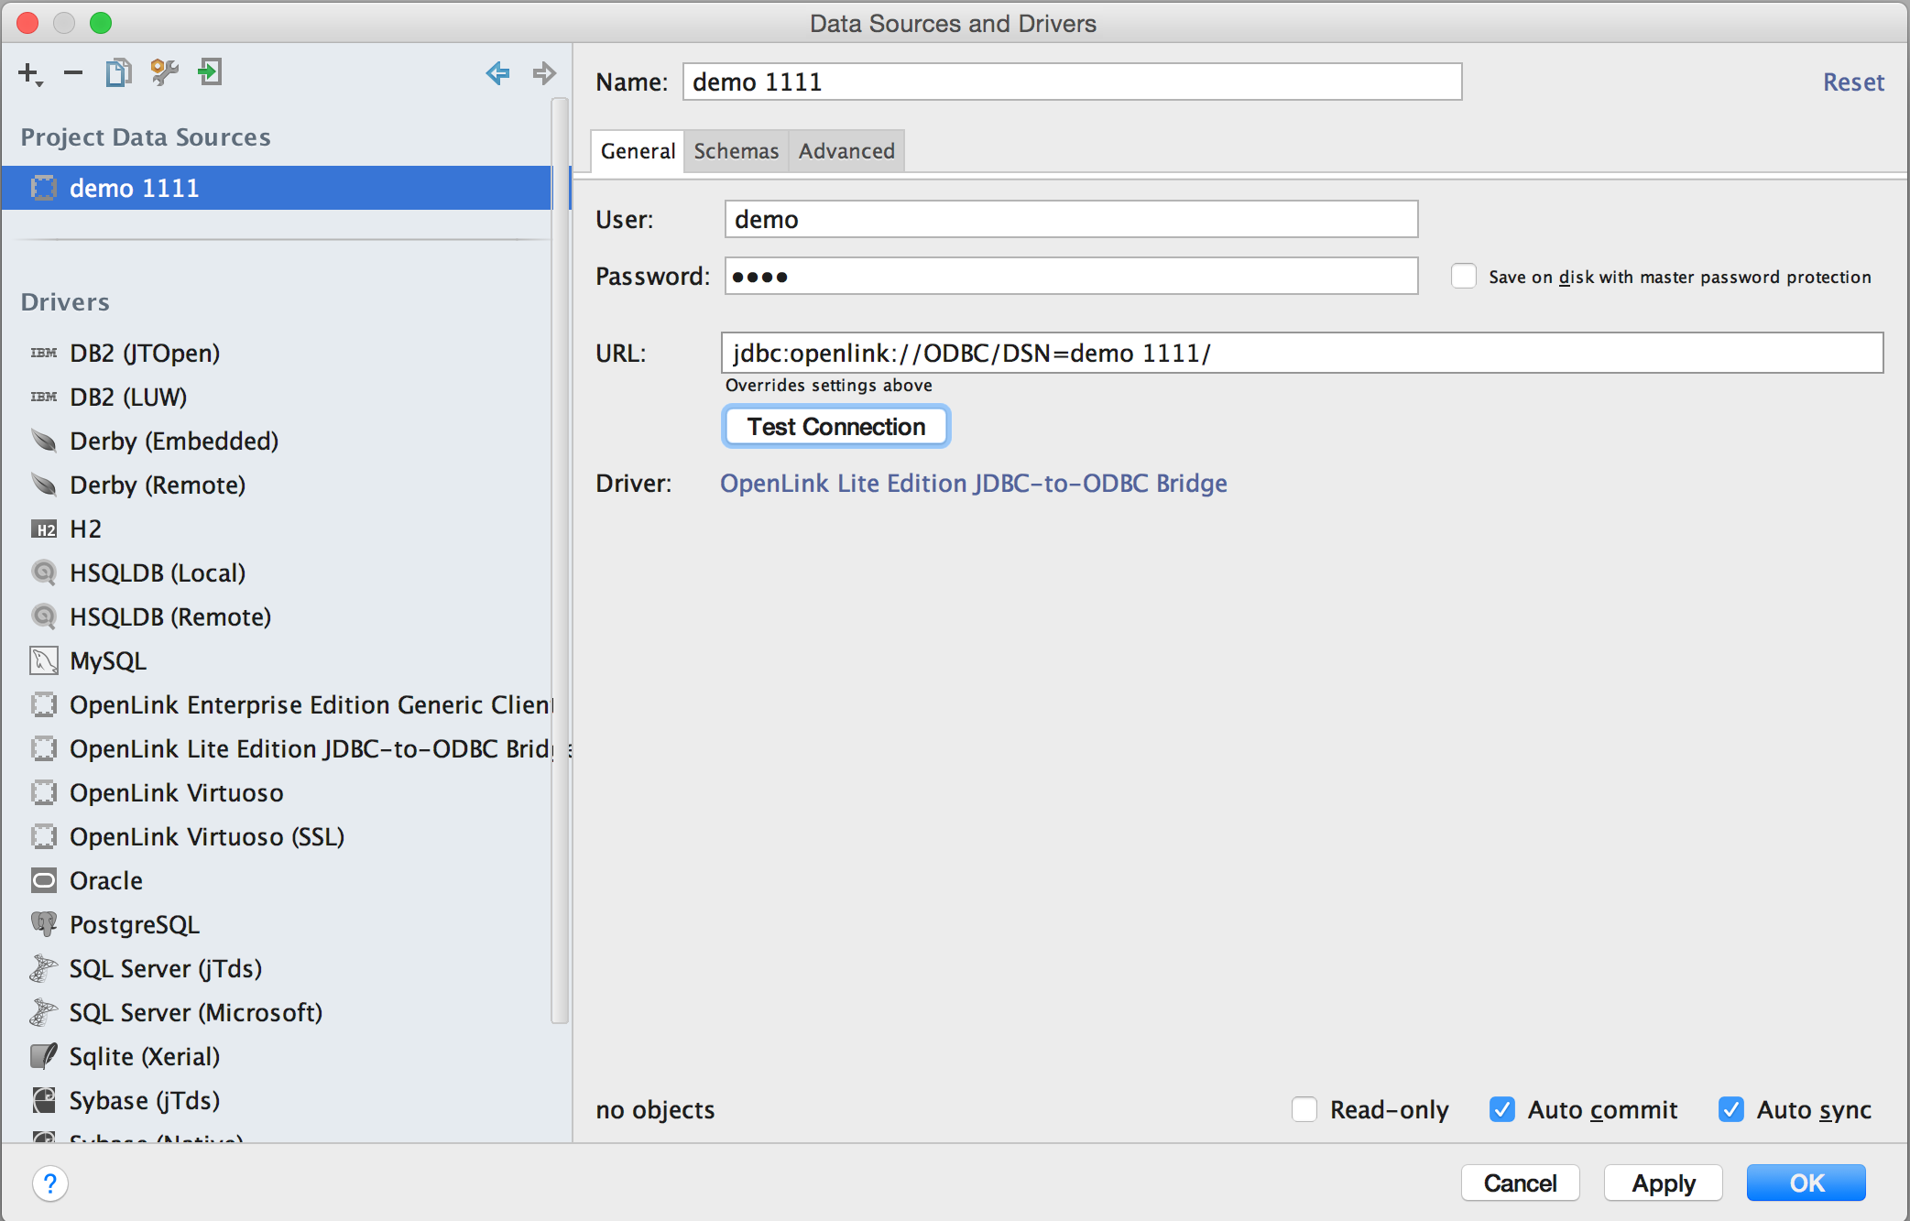Screen dimensions: 1910x1221
Task: Click the driver list vertical scrollbar
Action: coord(560,561)
